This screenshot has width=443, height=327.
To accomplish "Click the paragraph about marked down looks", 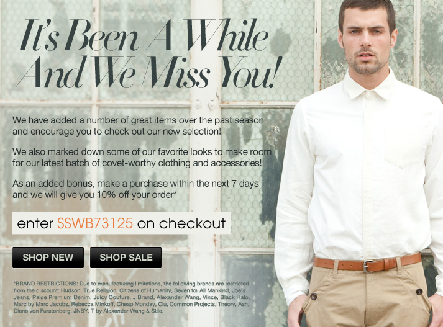I will [x=142, y=158].
